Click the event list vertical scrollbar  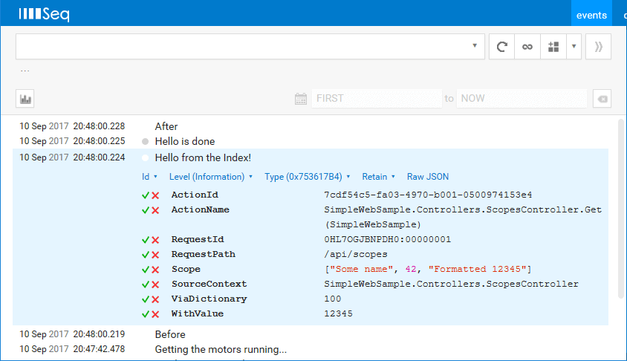pyautogui.click(x=620, y=209)
